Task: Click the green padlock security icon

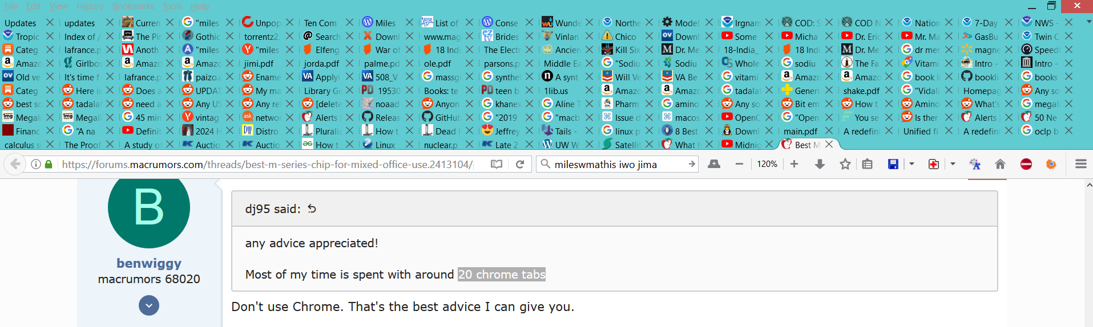Action: pos(49,164)
